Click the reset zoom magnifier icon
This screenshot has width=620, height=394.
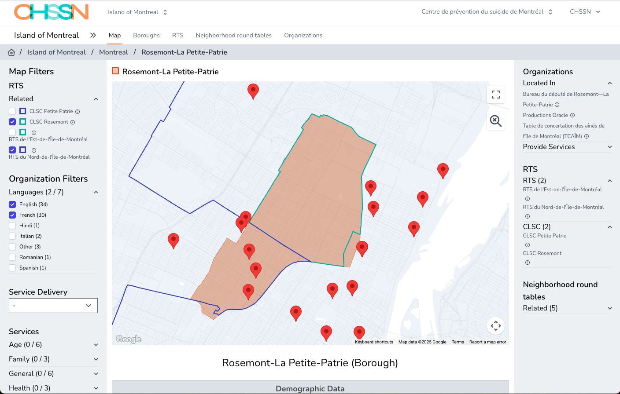pyautogui.click(x=496, y=121)
